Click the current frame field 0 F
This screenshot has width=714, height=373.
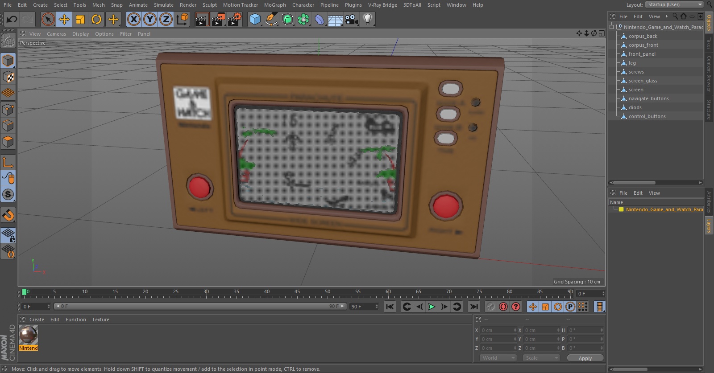coord(36,307)
